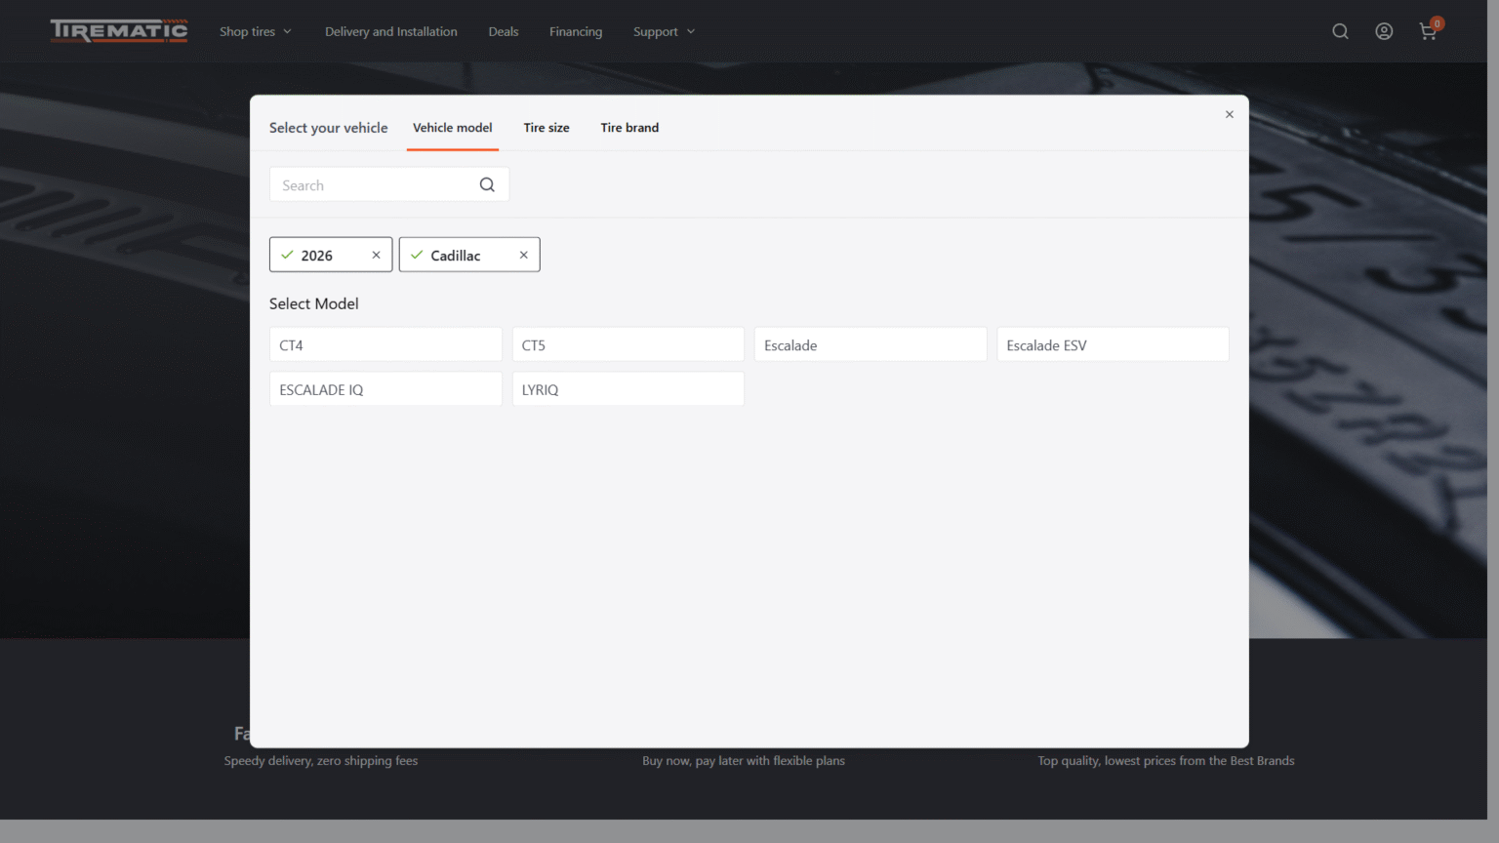The width and height of the screenshot is (1499, 843).
Task: Open site search magnifier in header
Action: (x=1340, y=31)
